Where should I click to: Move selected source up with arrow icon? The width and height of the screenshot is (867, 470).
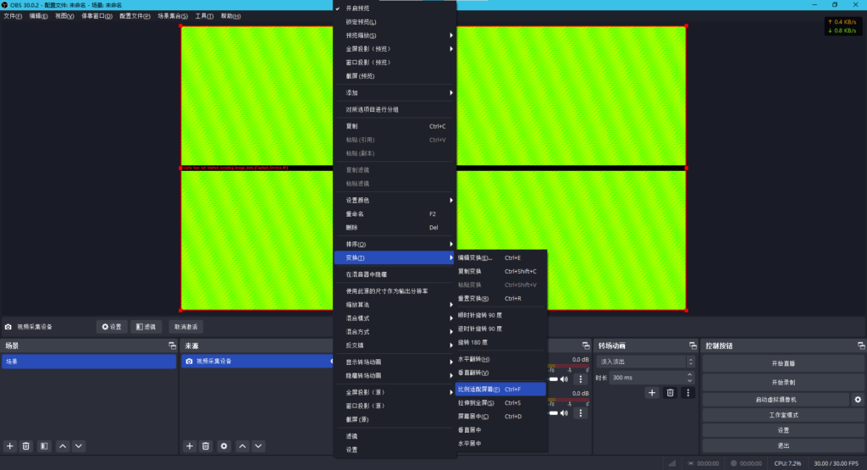tap(242, 445)
